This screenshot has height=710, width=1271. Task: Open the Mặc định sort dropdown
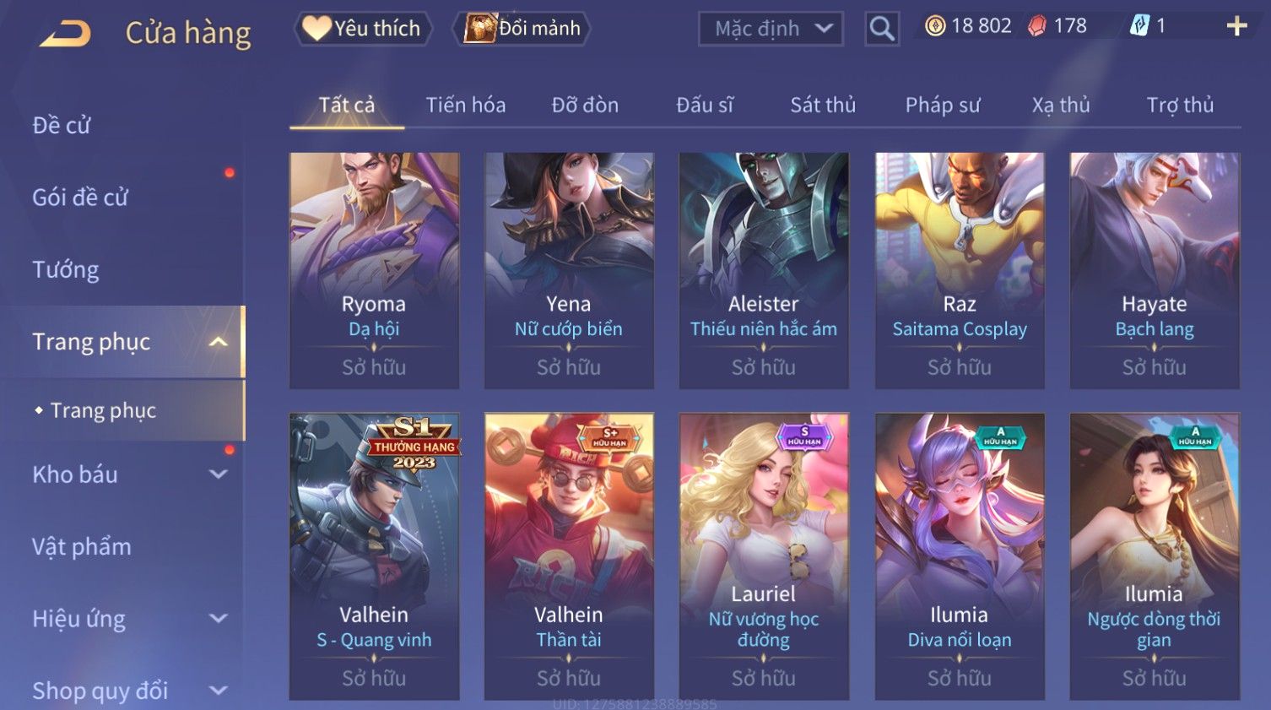pos(771,30)
